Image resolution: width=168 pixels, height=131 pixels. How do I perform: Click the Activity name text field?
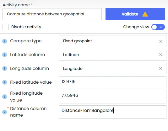[x=52, y=14]
